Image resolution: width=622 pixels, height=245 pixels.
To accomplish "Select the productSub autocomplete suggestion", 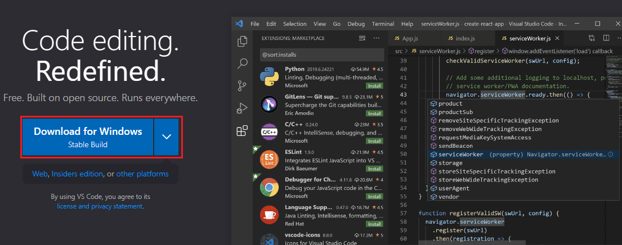I will point(523,112).
